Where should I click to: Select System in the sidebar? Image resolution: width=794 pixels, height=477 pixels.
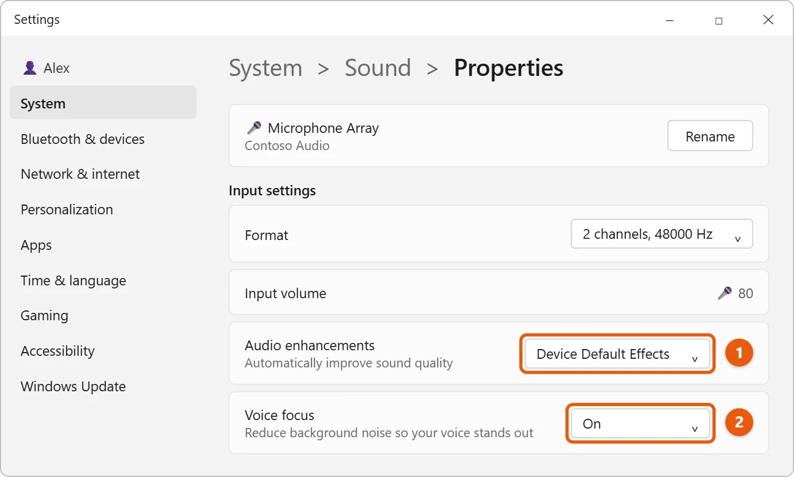[x=103, y=103]
